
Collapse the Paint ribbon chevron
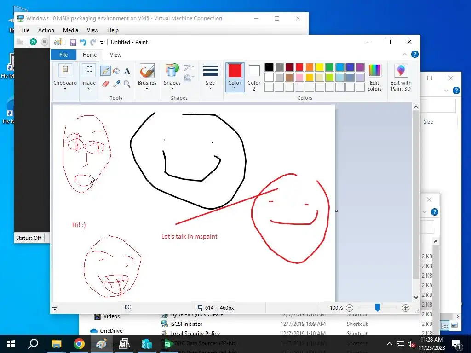point(405,54)
